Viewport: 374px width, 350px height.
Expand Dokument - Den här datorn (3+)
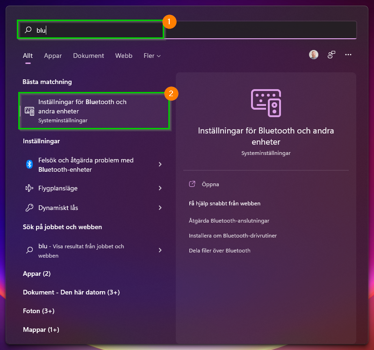click(72, 292)
